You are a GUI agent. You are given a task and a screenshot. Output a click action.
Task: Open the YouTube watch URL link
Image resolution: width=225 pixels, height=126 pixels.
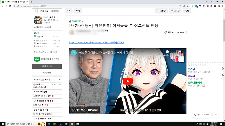[96, 42]
